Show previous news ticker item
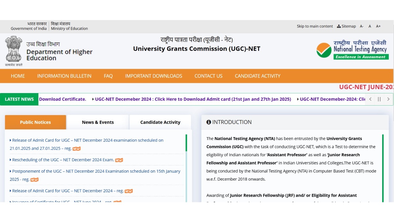The image size is (394, 222). [x=370, y=99]
